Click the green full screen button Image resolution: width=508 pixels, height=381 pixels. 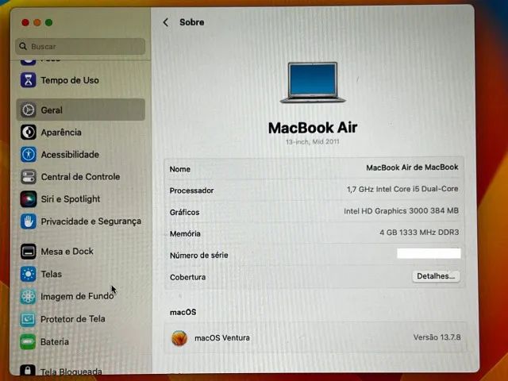point(48,22)
